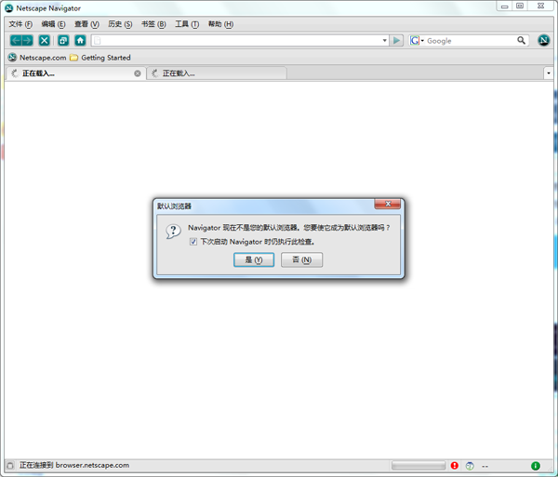
Task: Click the new tab toolbar icon
Action: [x=63, y=41]
